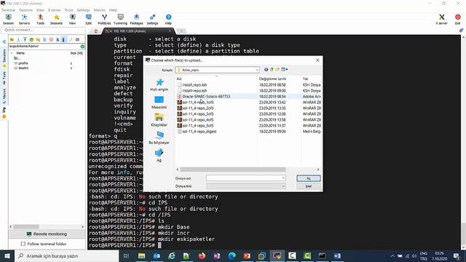This screenshot has height=262, width=466.
Task: Open the Tunneling toolbar icon
Action: pyautogui.click(x=120, y=20)
